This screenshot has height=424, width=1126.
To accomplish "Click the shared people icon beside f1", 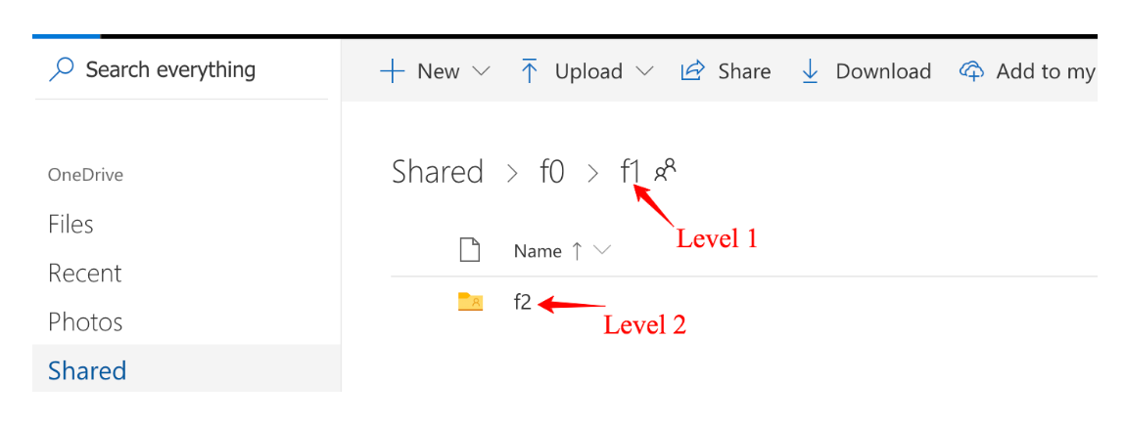I will pyautogui.click(x=666, y=170).
